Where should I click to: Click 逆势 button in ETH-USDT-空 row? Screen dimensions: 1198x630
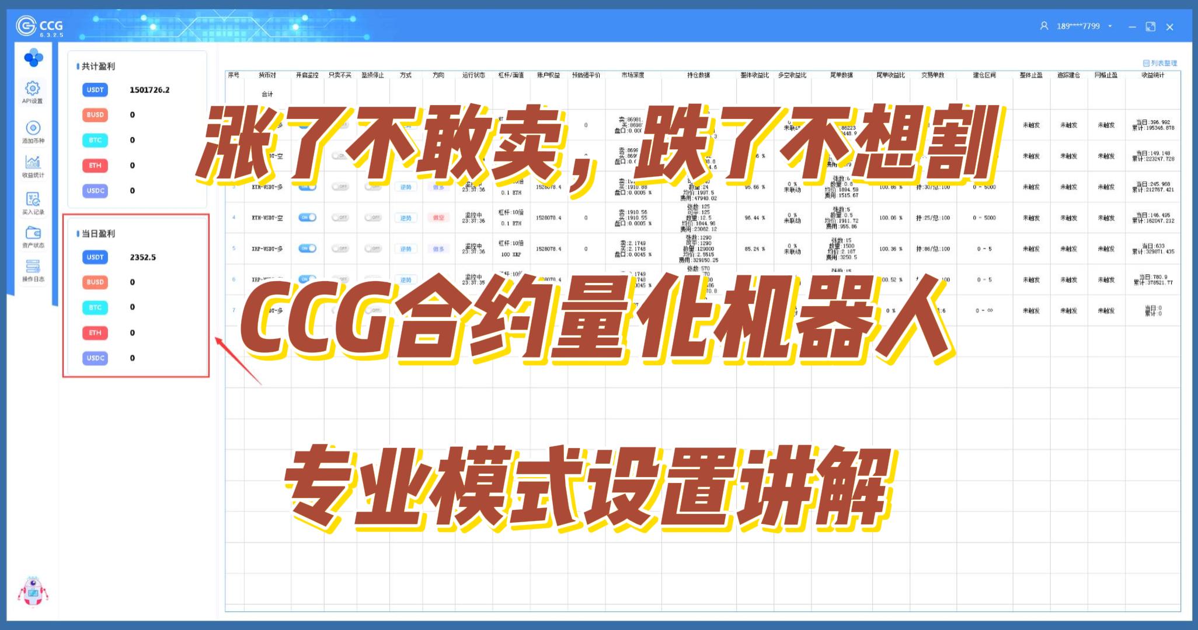[x=406, y=218]
